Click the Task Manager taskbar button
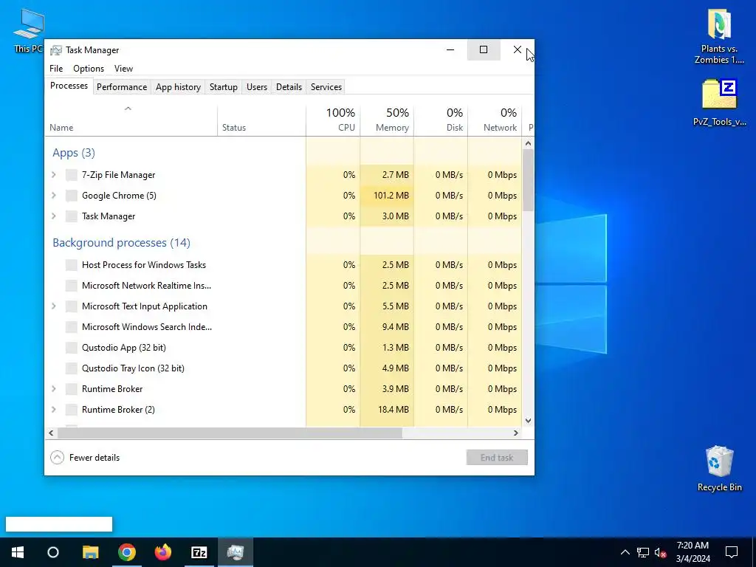The width and height of the screenshot is (756, 567). [x=236, y=552]
